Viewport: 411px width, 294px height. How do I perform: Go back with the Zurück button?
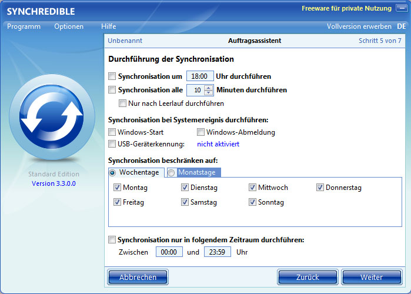click(308, 277)
